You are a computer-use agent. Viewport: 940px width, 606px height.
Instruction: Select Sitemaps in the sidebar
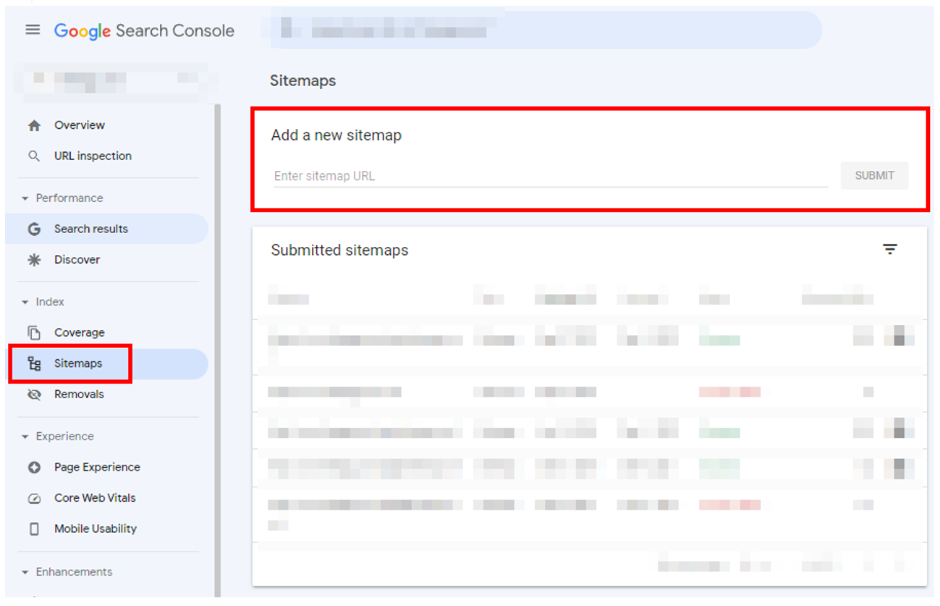[78, 363]
